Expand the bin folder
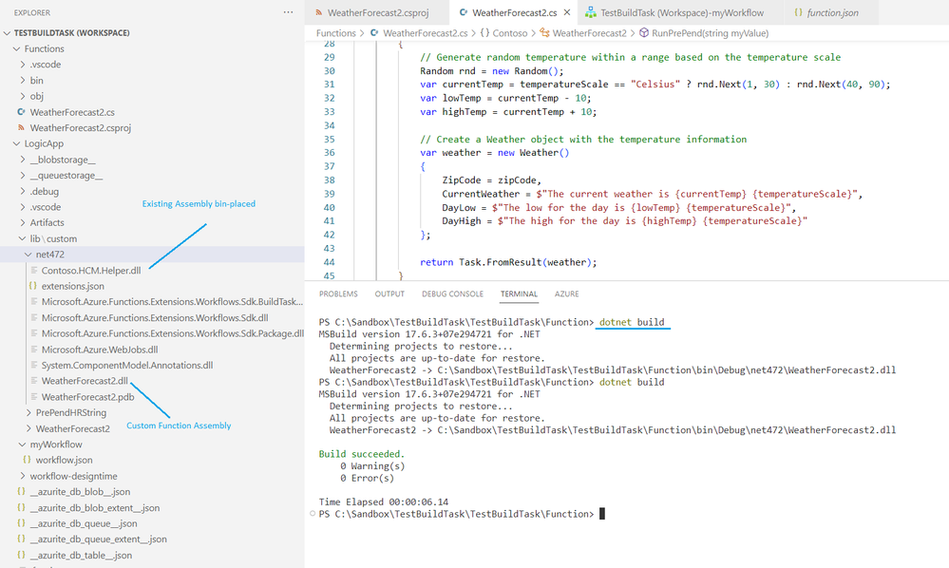The image size is (949, 568). (x=23, y=80)
